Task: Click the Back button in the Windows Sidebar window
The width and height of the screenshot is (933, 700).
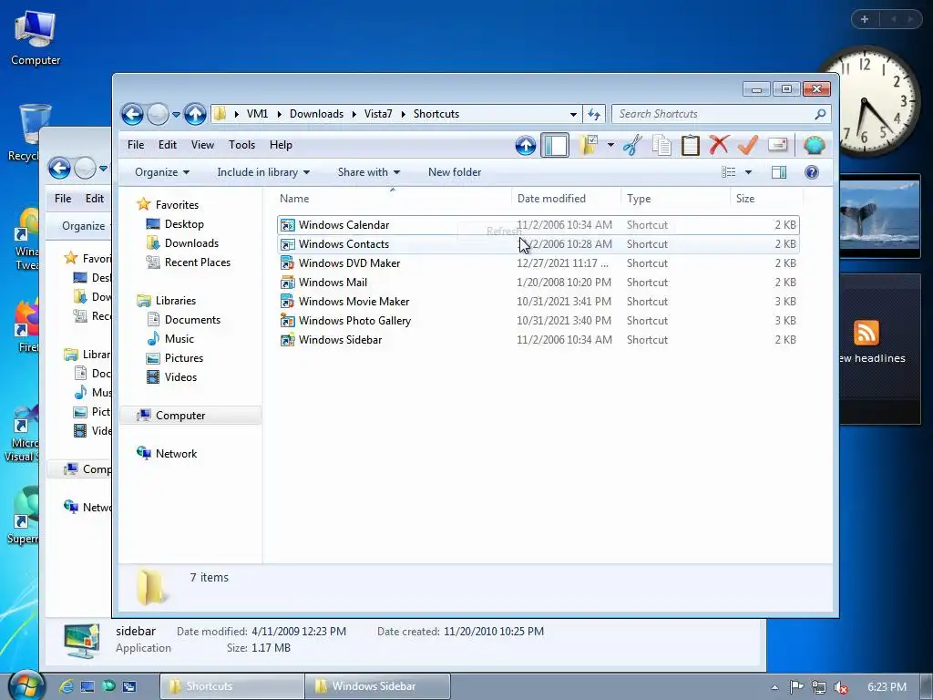Action: [x=59, y=168]
